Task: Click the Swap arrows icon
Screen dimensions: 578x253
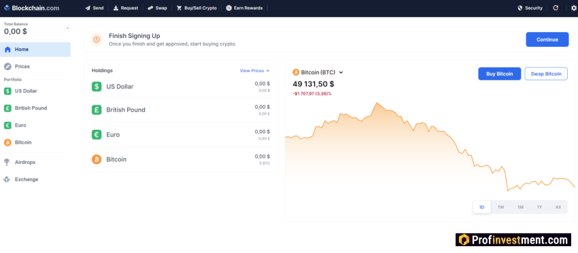Action: [x=150, y=8]
